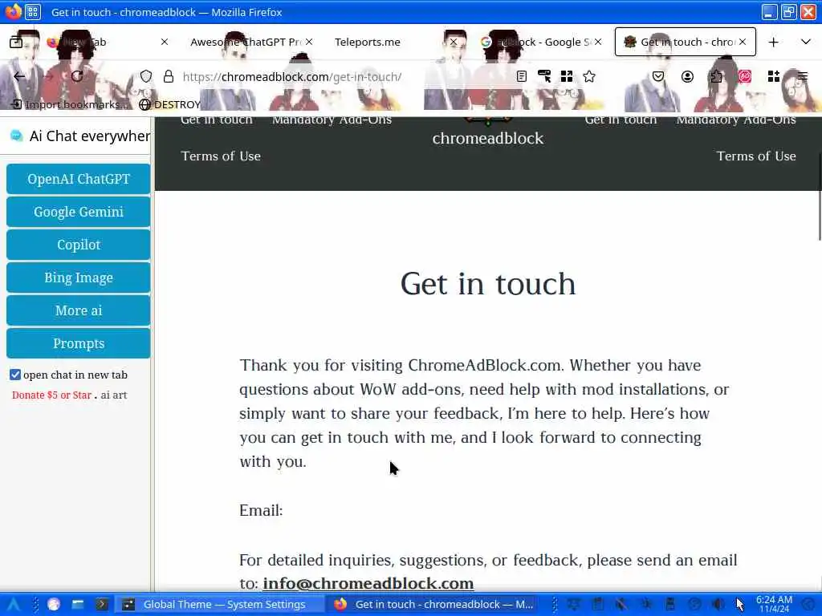Open left Mandatory Add-Ons nav item

tap(332, 121)
